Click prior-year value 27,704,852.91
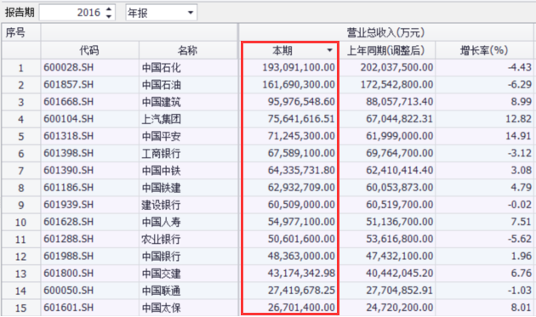This screenshot has height=317, width=536. click(400, 291)
